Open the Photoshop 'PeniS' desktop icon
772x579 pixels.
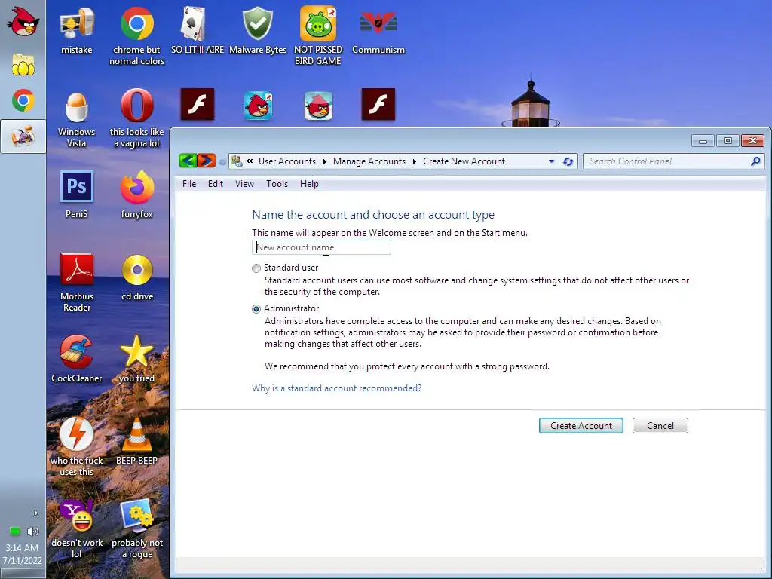pyautogui.click(x=76, y=195)
